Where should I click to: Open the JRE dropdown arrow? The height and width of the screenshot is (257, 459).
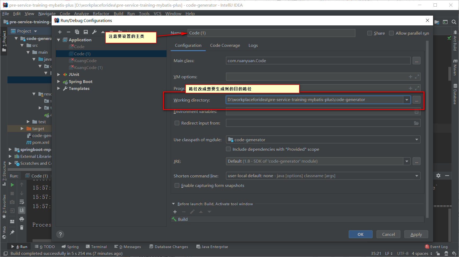407,161
